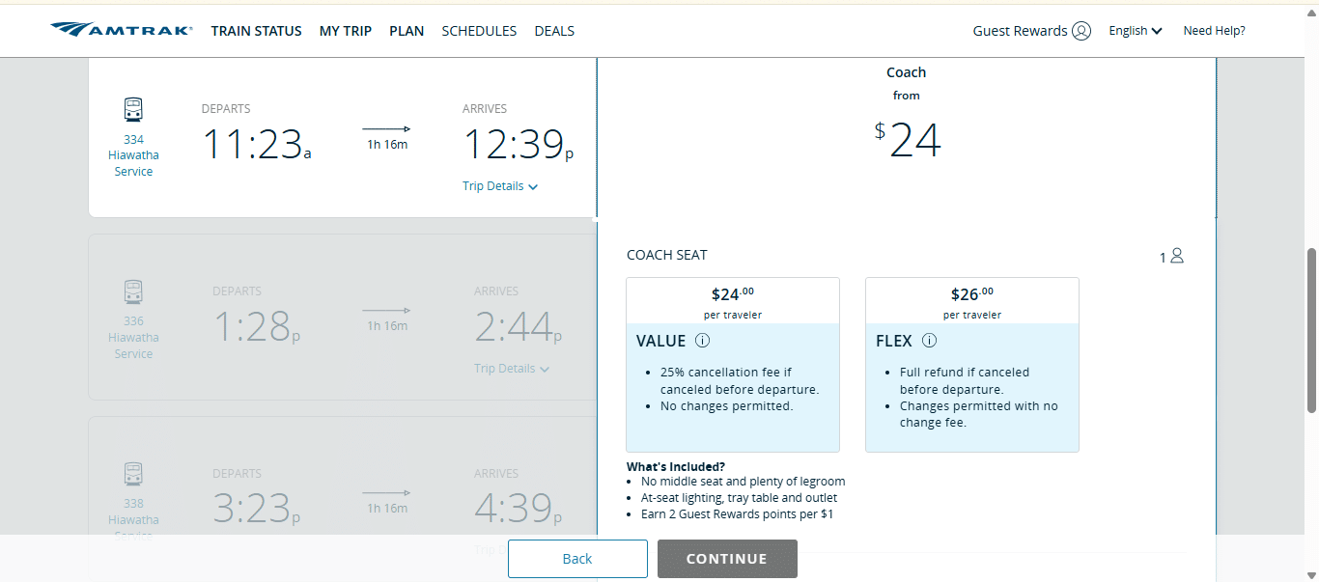Select the $26 FLEX fare option
Viewport: 1319px width, 582px height.
tap(971, 364)
